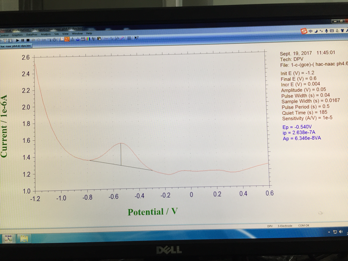Click the Copy to Clipboard icon

[x=99, y=39]
